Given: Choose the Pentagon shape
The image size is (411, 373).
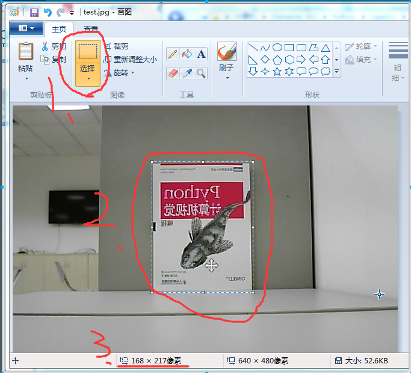Looking at the screenshot, I should pos(277,60).
